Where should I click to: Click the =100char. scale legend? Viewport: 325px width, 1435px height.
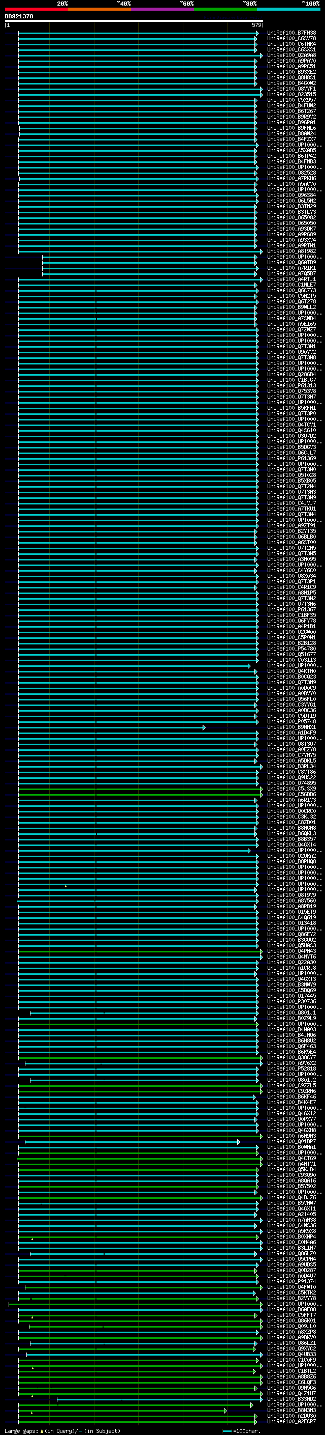242,1431
